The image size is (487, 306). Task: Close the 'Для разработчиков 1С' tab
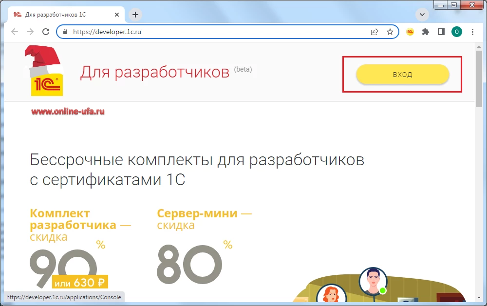coord(117,15)
